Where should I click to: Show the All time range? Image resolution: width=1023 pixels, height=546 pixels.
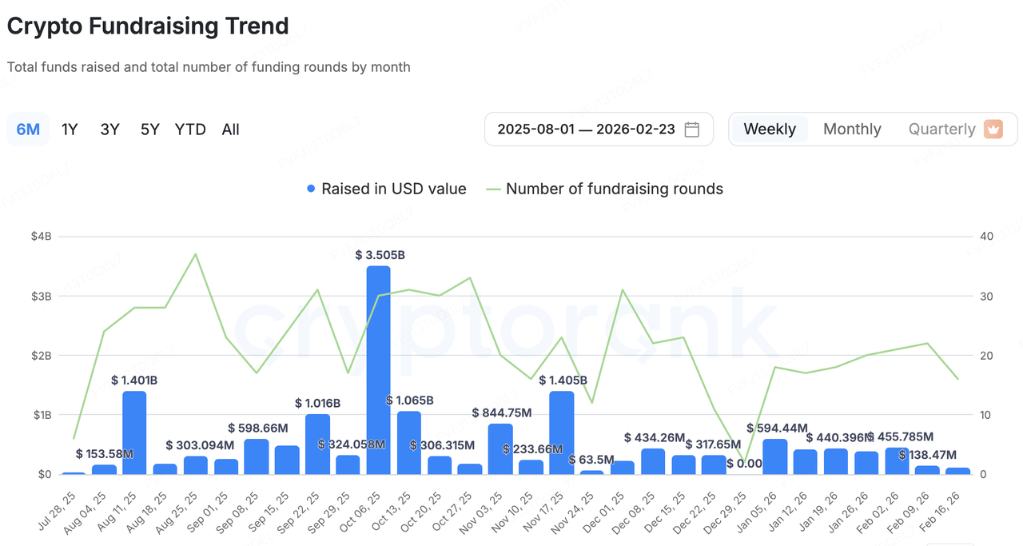click(231, 130)
